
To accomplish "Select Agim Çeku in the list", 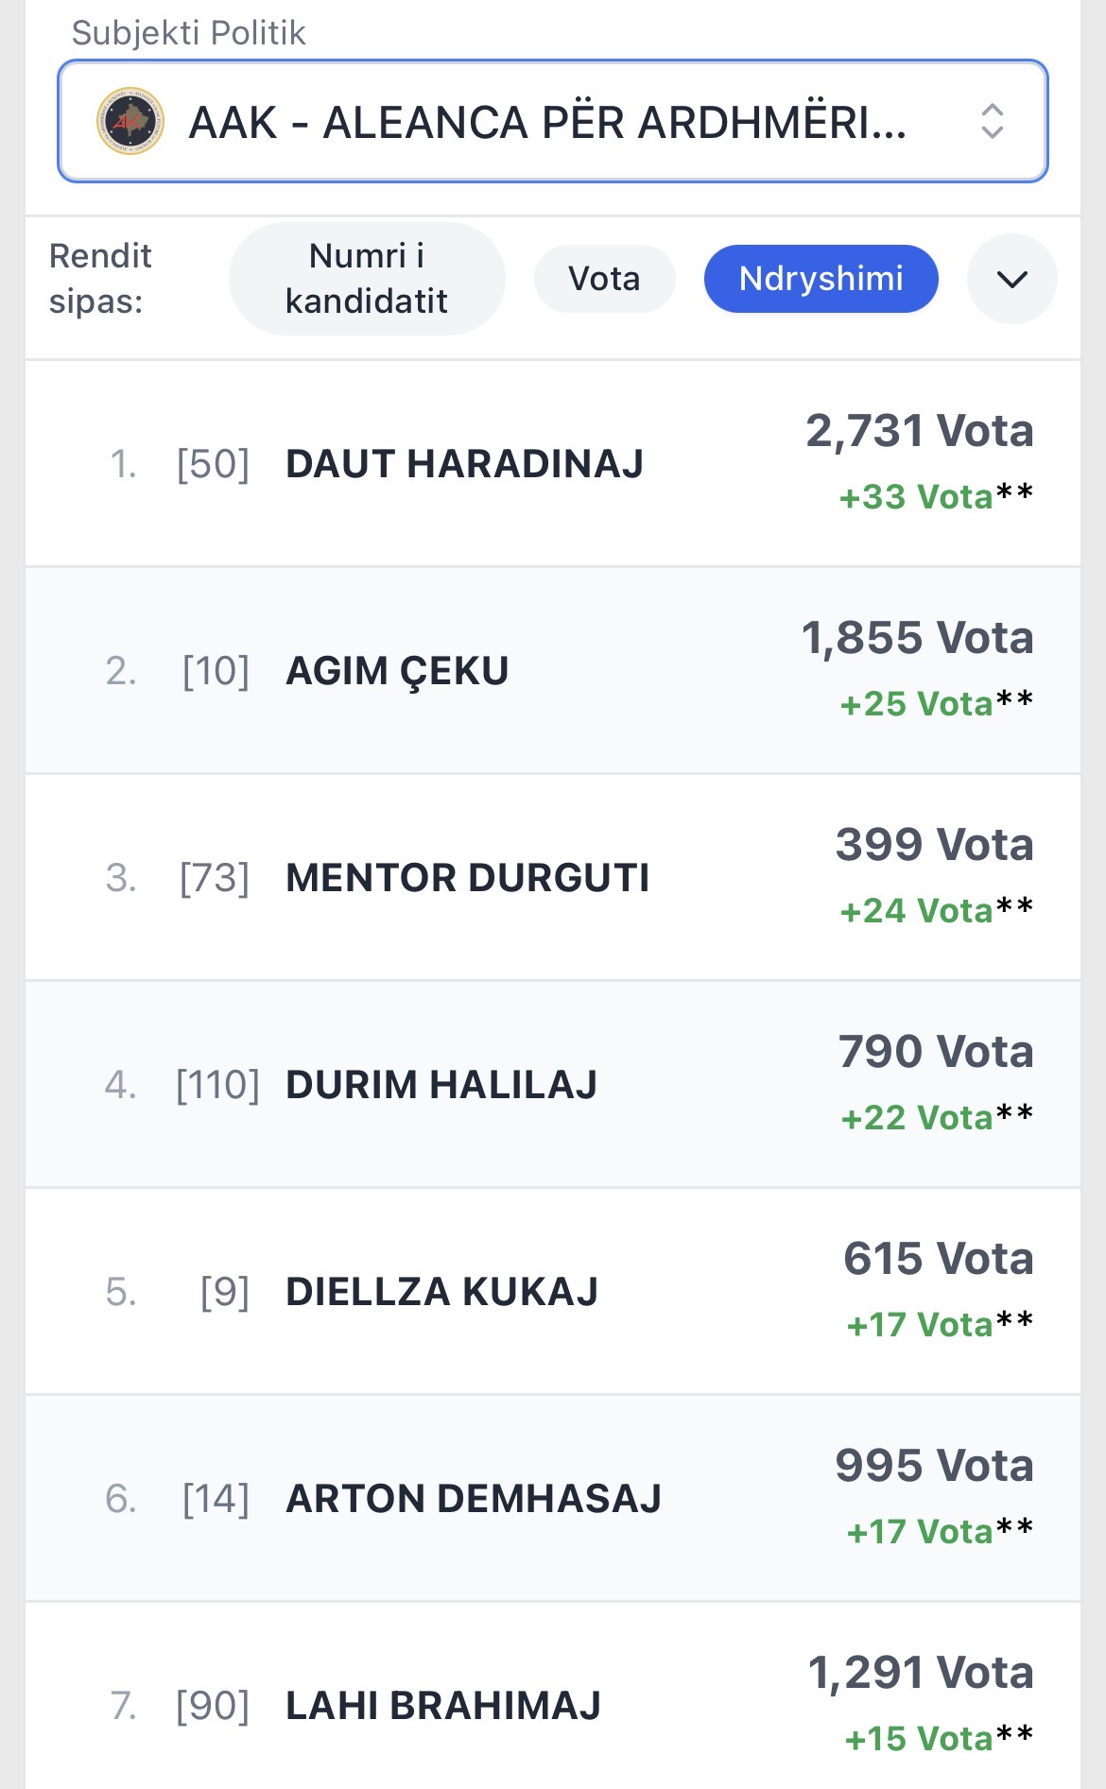I will pos(397,671).
